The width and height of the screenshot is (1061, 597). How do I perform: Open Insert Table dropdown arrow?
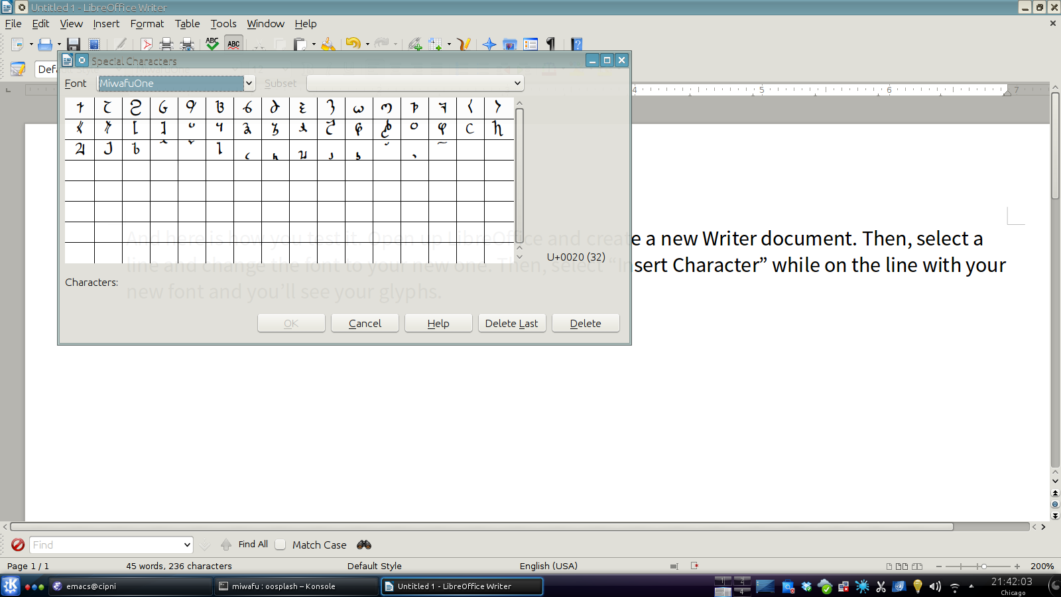point(449,44)
